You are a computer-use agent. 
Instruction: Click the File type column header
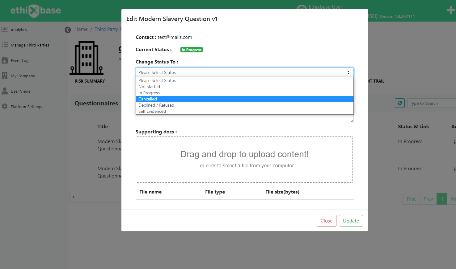(215, 192)
